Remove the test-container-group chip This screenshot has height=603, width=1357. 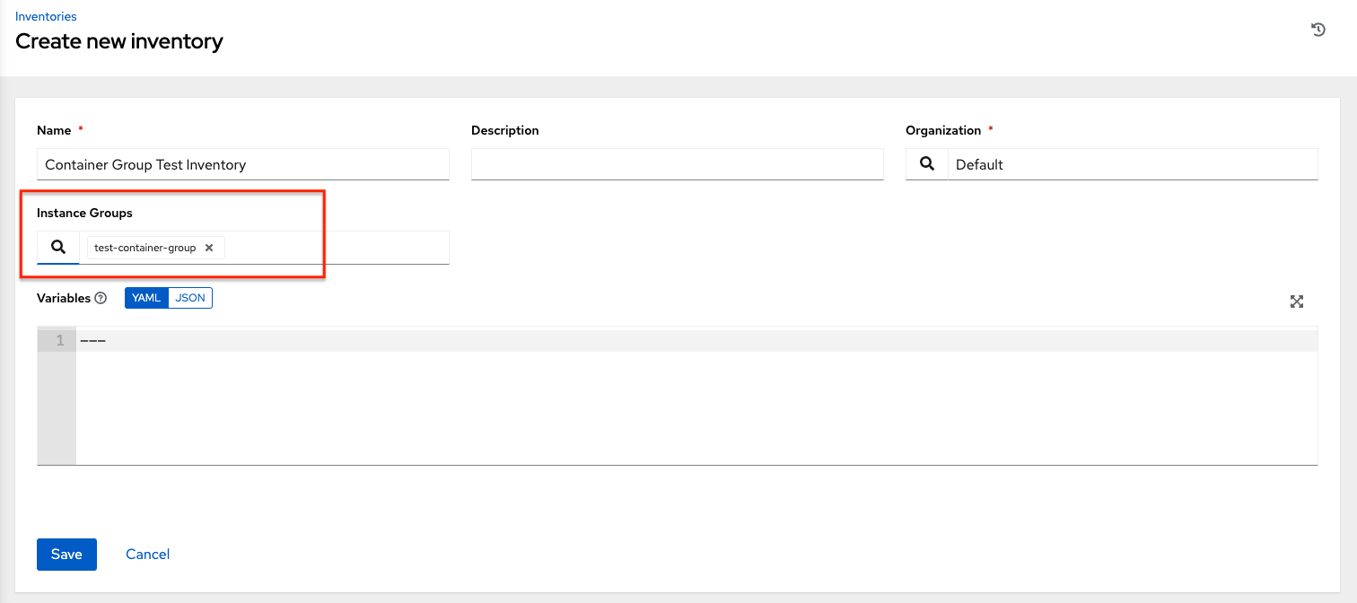coord(209,248)
